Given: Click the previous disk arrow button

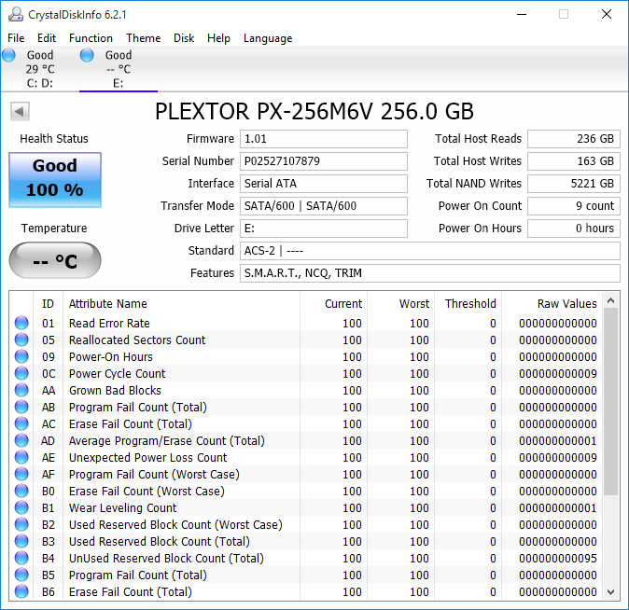Looking at the screenshot, I should (x=19, y=112).
